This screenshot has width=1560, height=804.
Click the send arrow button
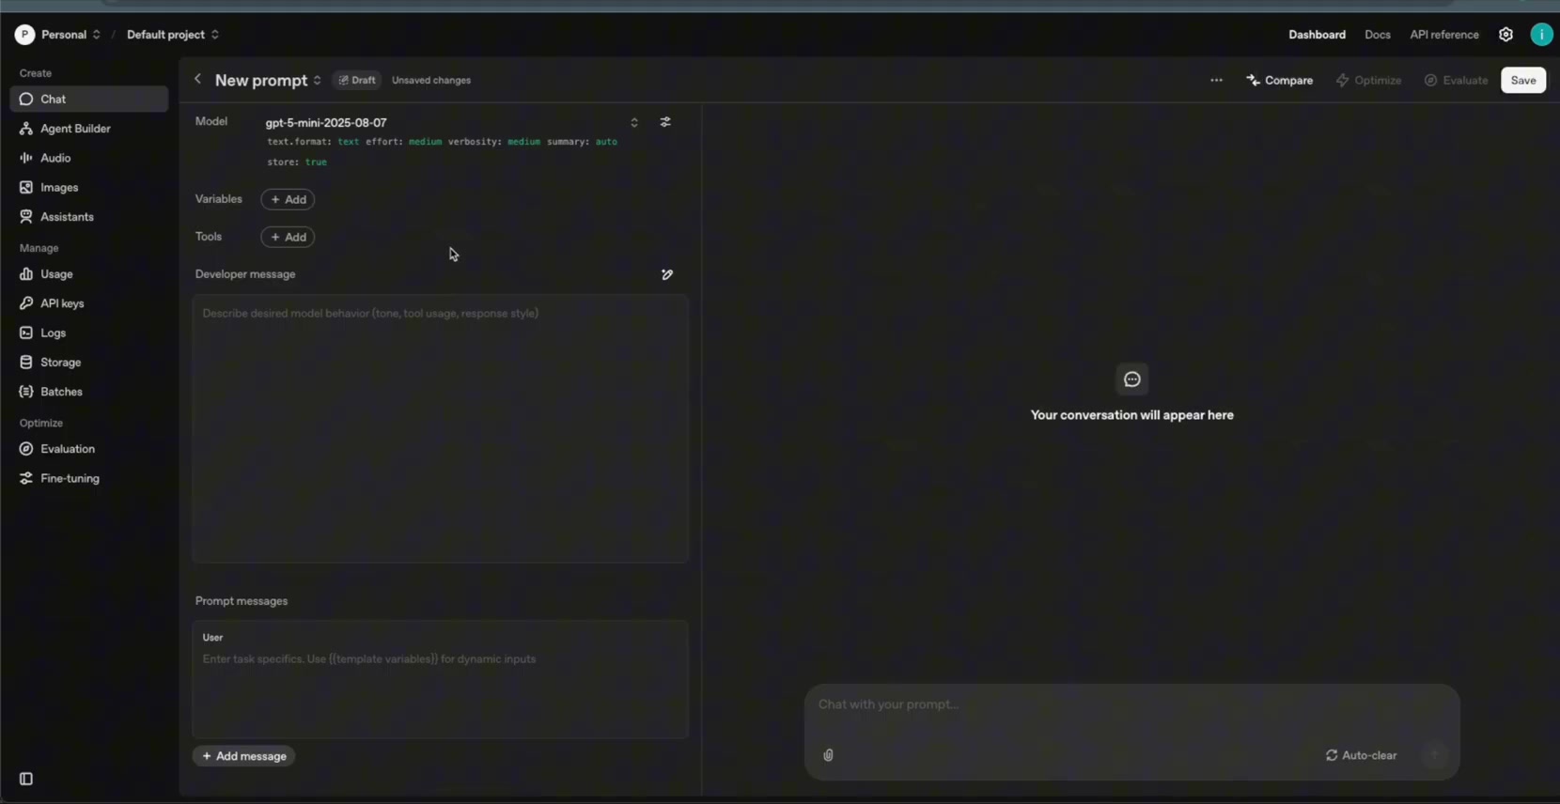click(1435, 755)
